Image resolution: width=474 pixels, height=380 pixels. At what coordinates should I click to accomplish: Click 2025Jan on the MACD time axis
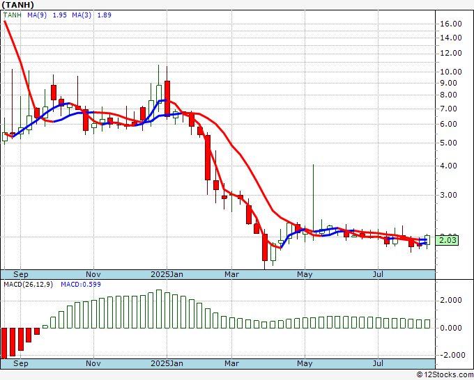point(167,363)
